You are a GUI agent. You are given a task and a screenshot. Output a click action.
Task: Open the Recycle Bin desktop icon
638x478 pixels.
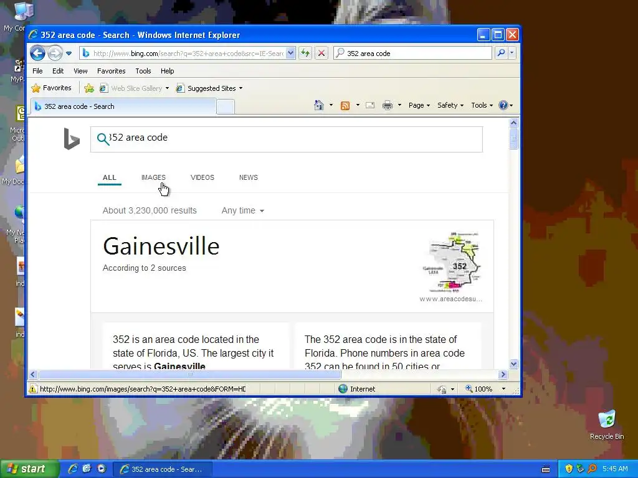pos(607,424)
